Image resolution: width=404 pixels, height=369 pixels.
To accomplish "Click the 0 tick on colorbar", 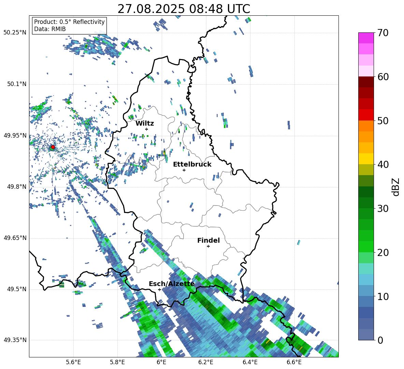I will (x=380, y=340).
